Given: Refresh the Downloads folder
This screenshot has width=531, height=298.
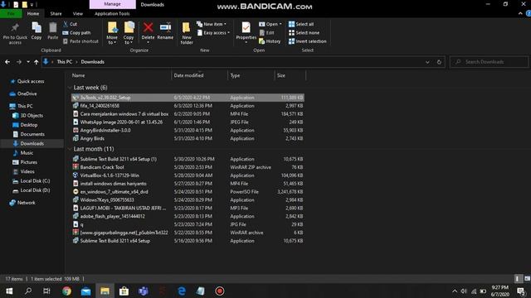Looking at the screenshot, I should point(439,62).
